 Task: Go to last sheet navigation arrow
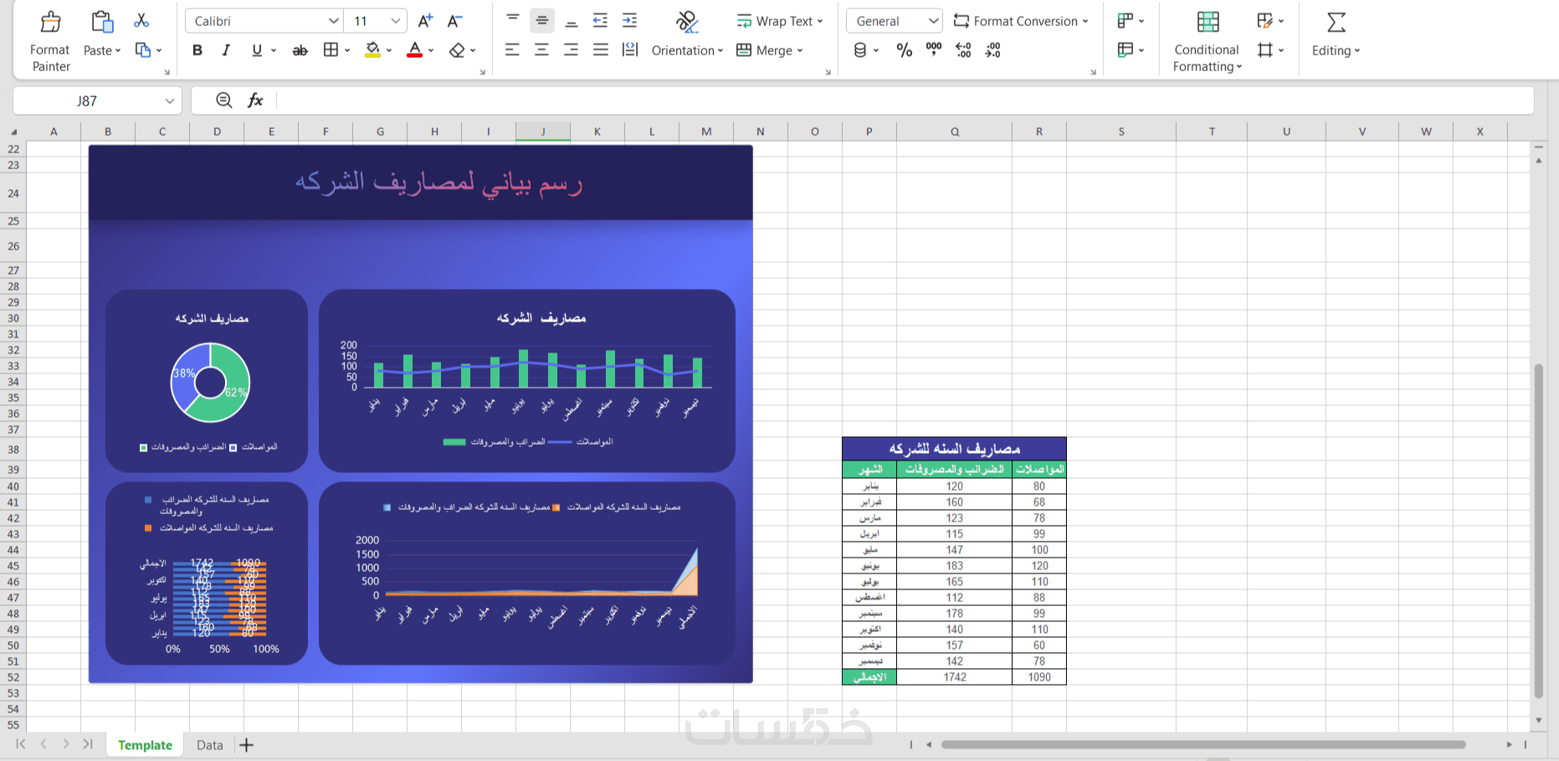click(88, 744)
